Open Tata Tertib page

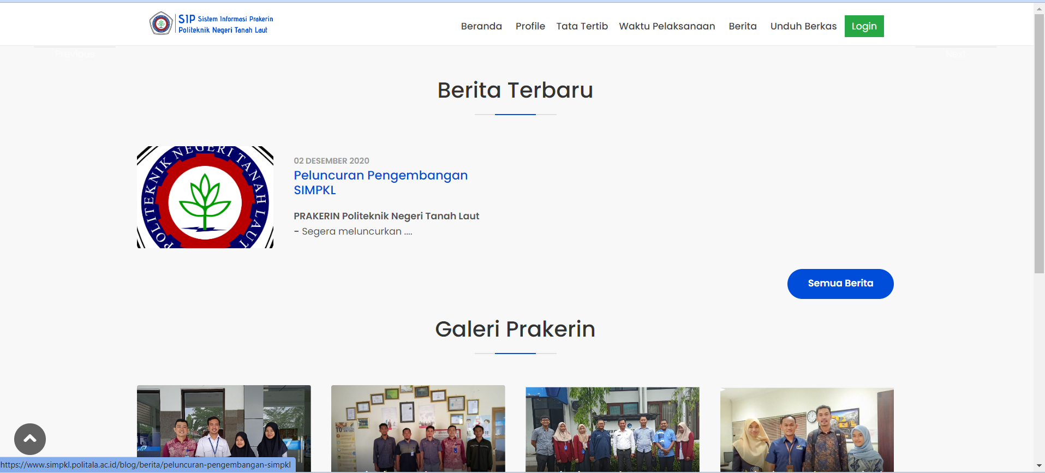point(582,26)
